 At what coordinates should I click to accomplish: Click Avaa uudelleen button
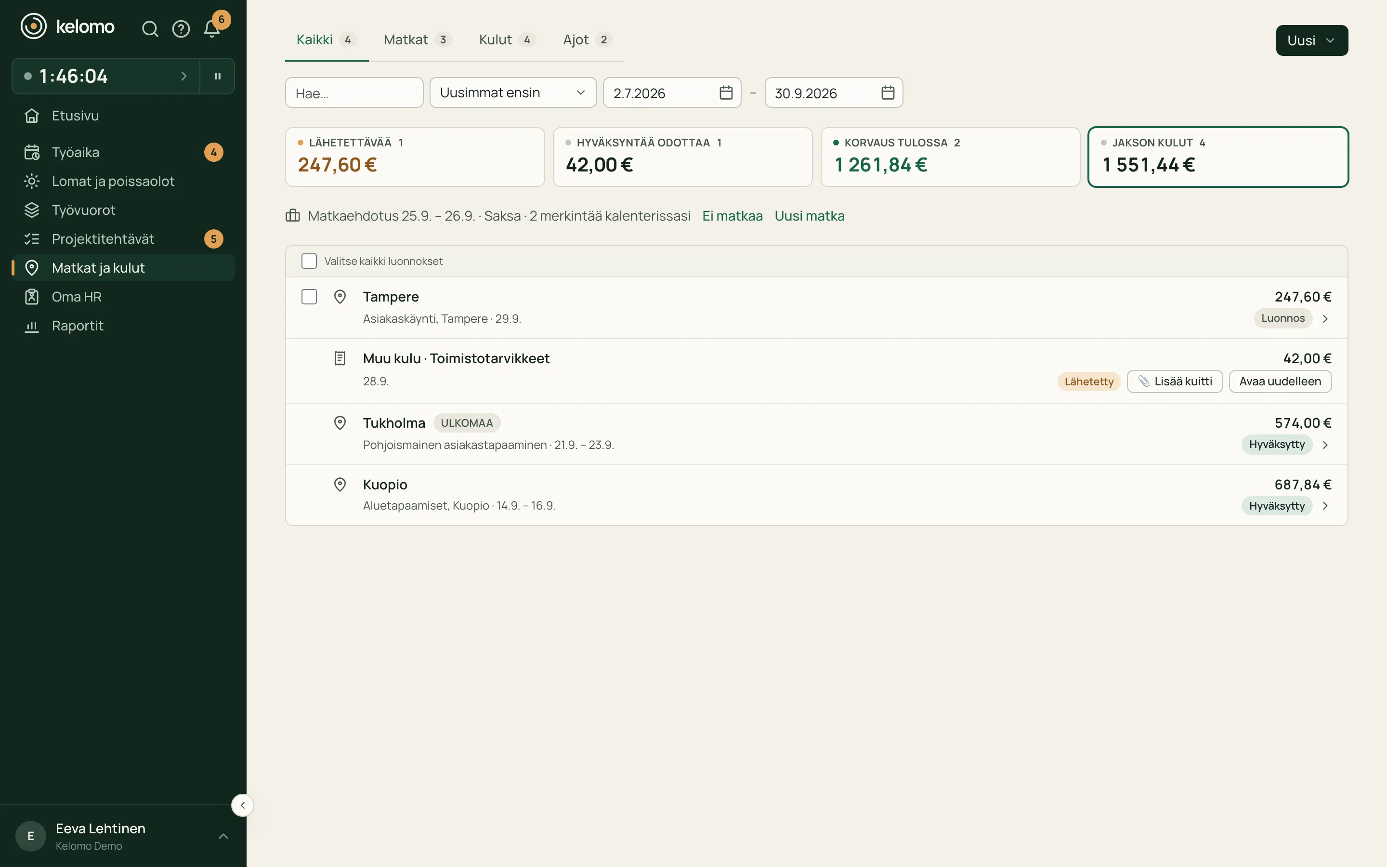(x=1280, y=381)
